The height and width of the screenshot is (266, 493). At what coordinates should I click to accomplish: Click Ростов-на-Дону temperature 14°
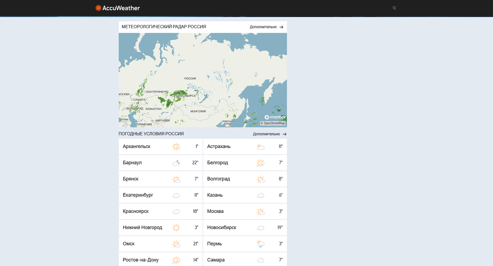point(196,260)
